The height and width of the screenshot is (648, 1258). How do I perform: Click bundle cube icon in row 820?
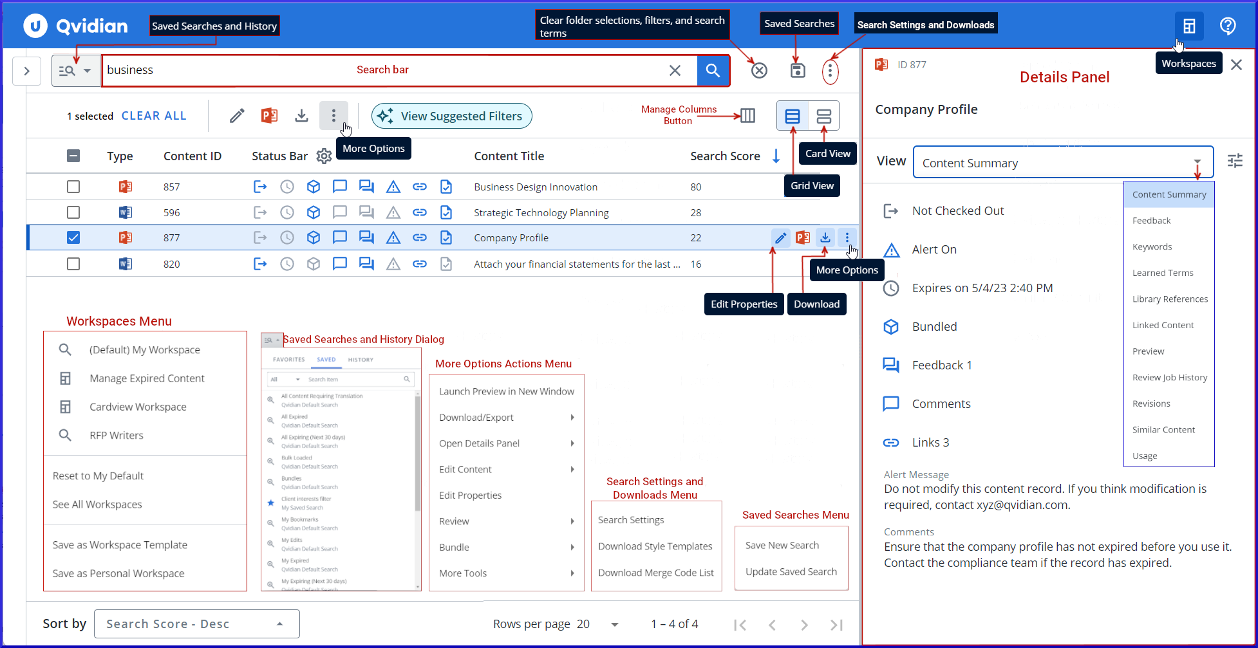(314, 264)
